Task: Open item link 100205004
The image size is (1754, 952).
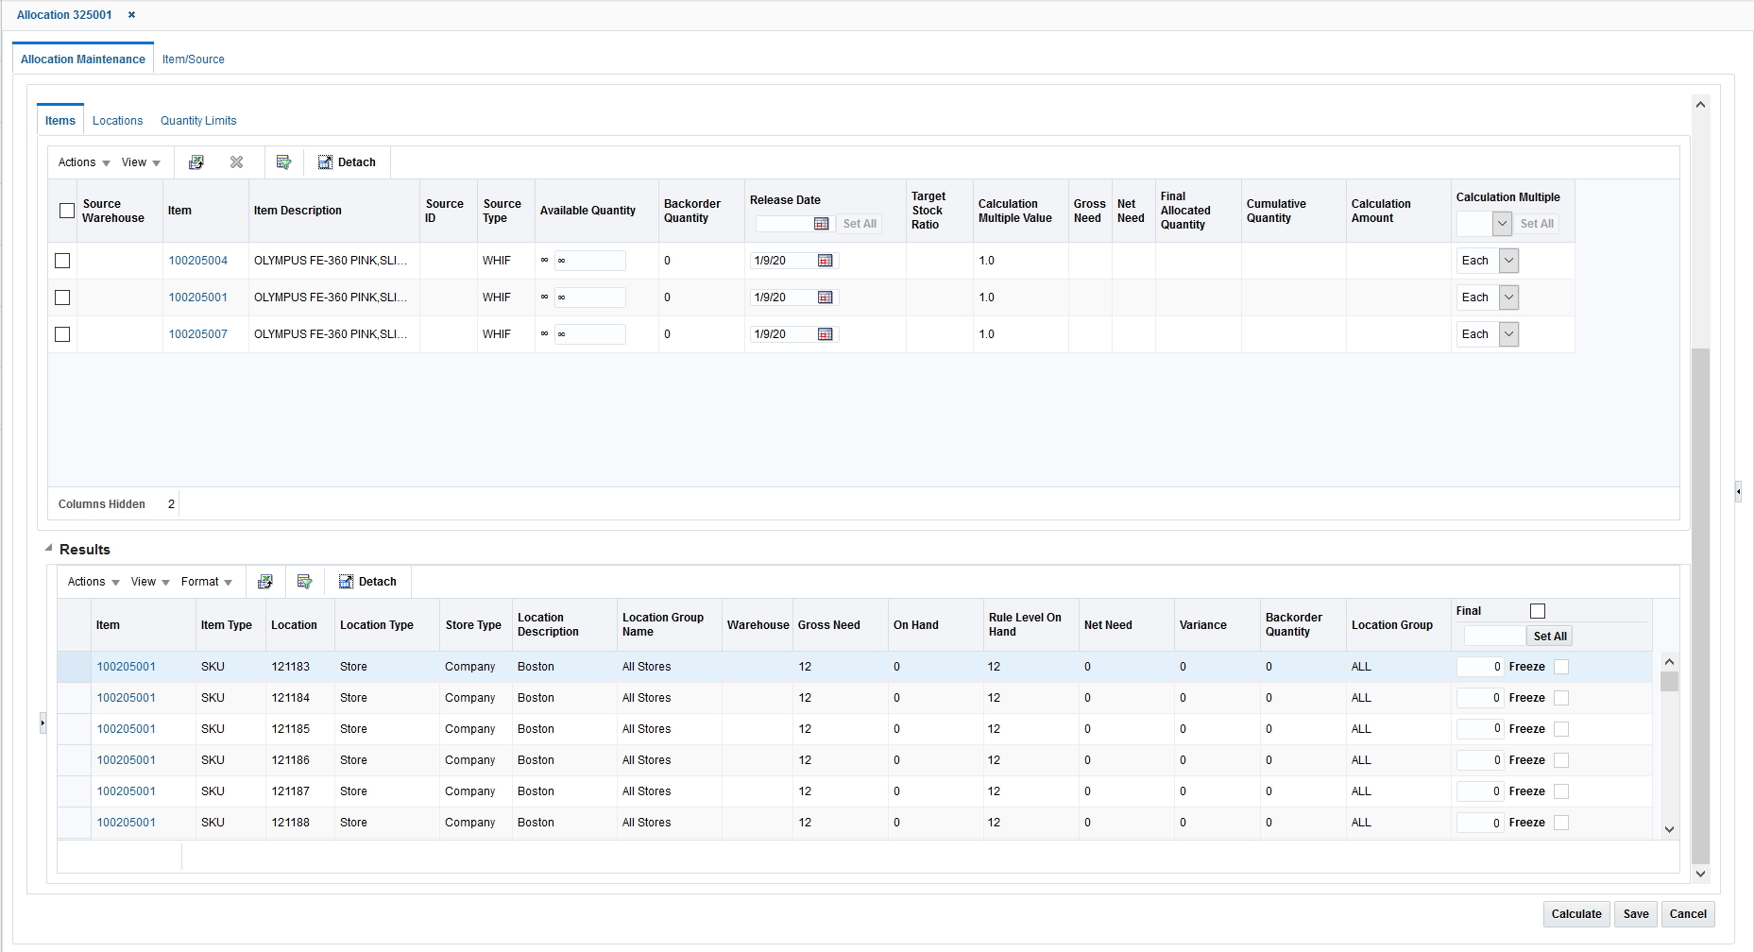Action: coord(199,260)
